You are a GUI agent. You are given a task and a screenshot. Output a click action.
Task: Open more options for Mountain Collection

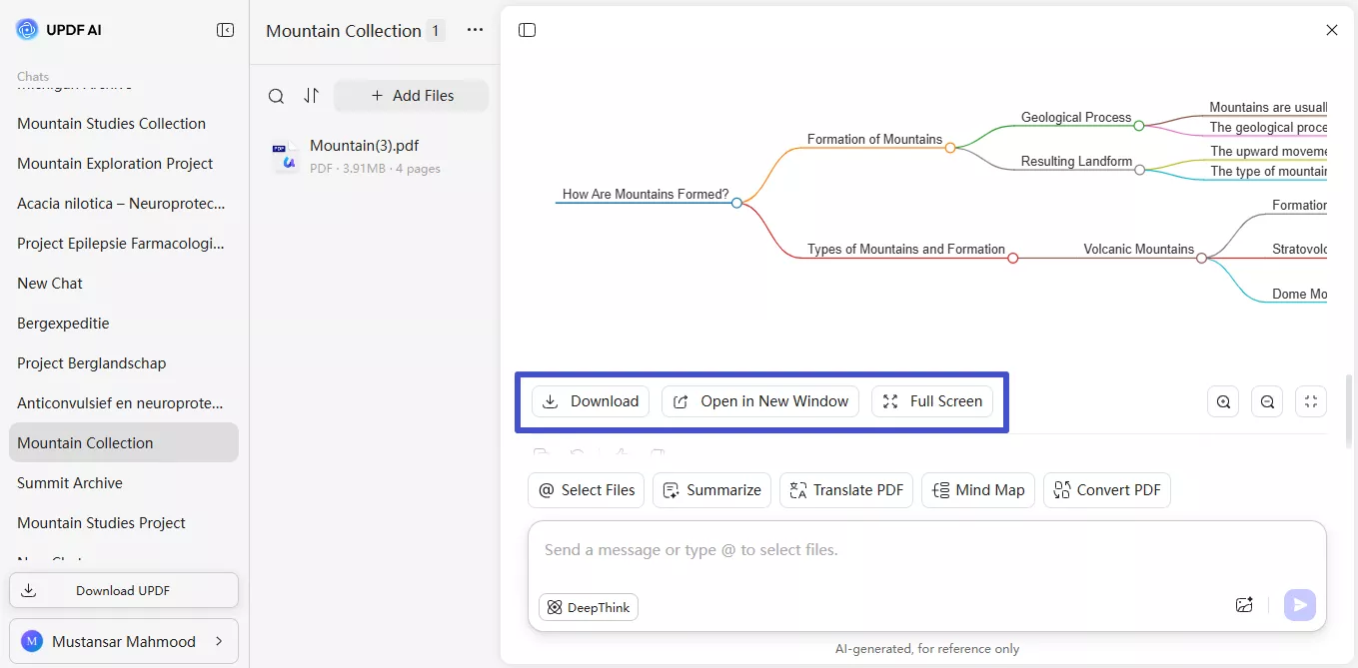[474, 30]
